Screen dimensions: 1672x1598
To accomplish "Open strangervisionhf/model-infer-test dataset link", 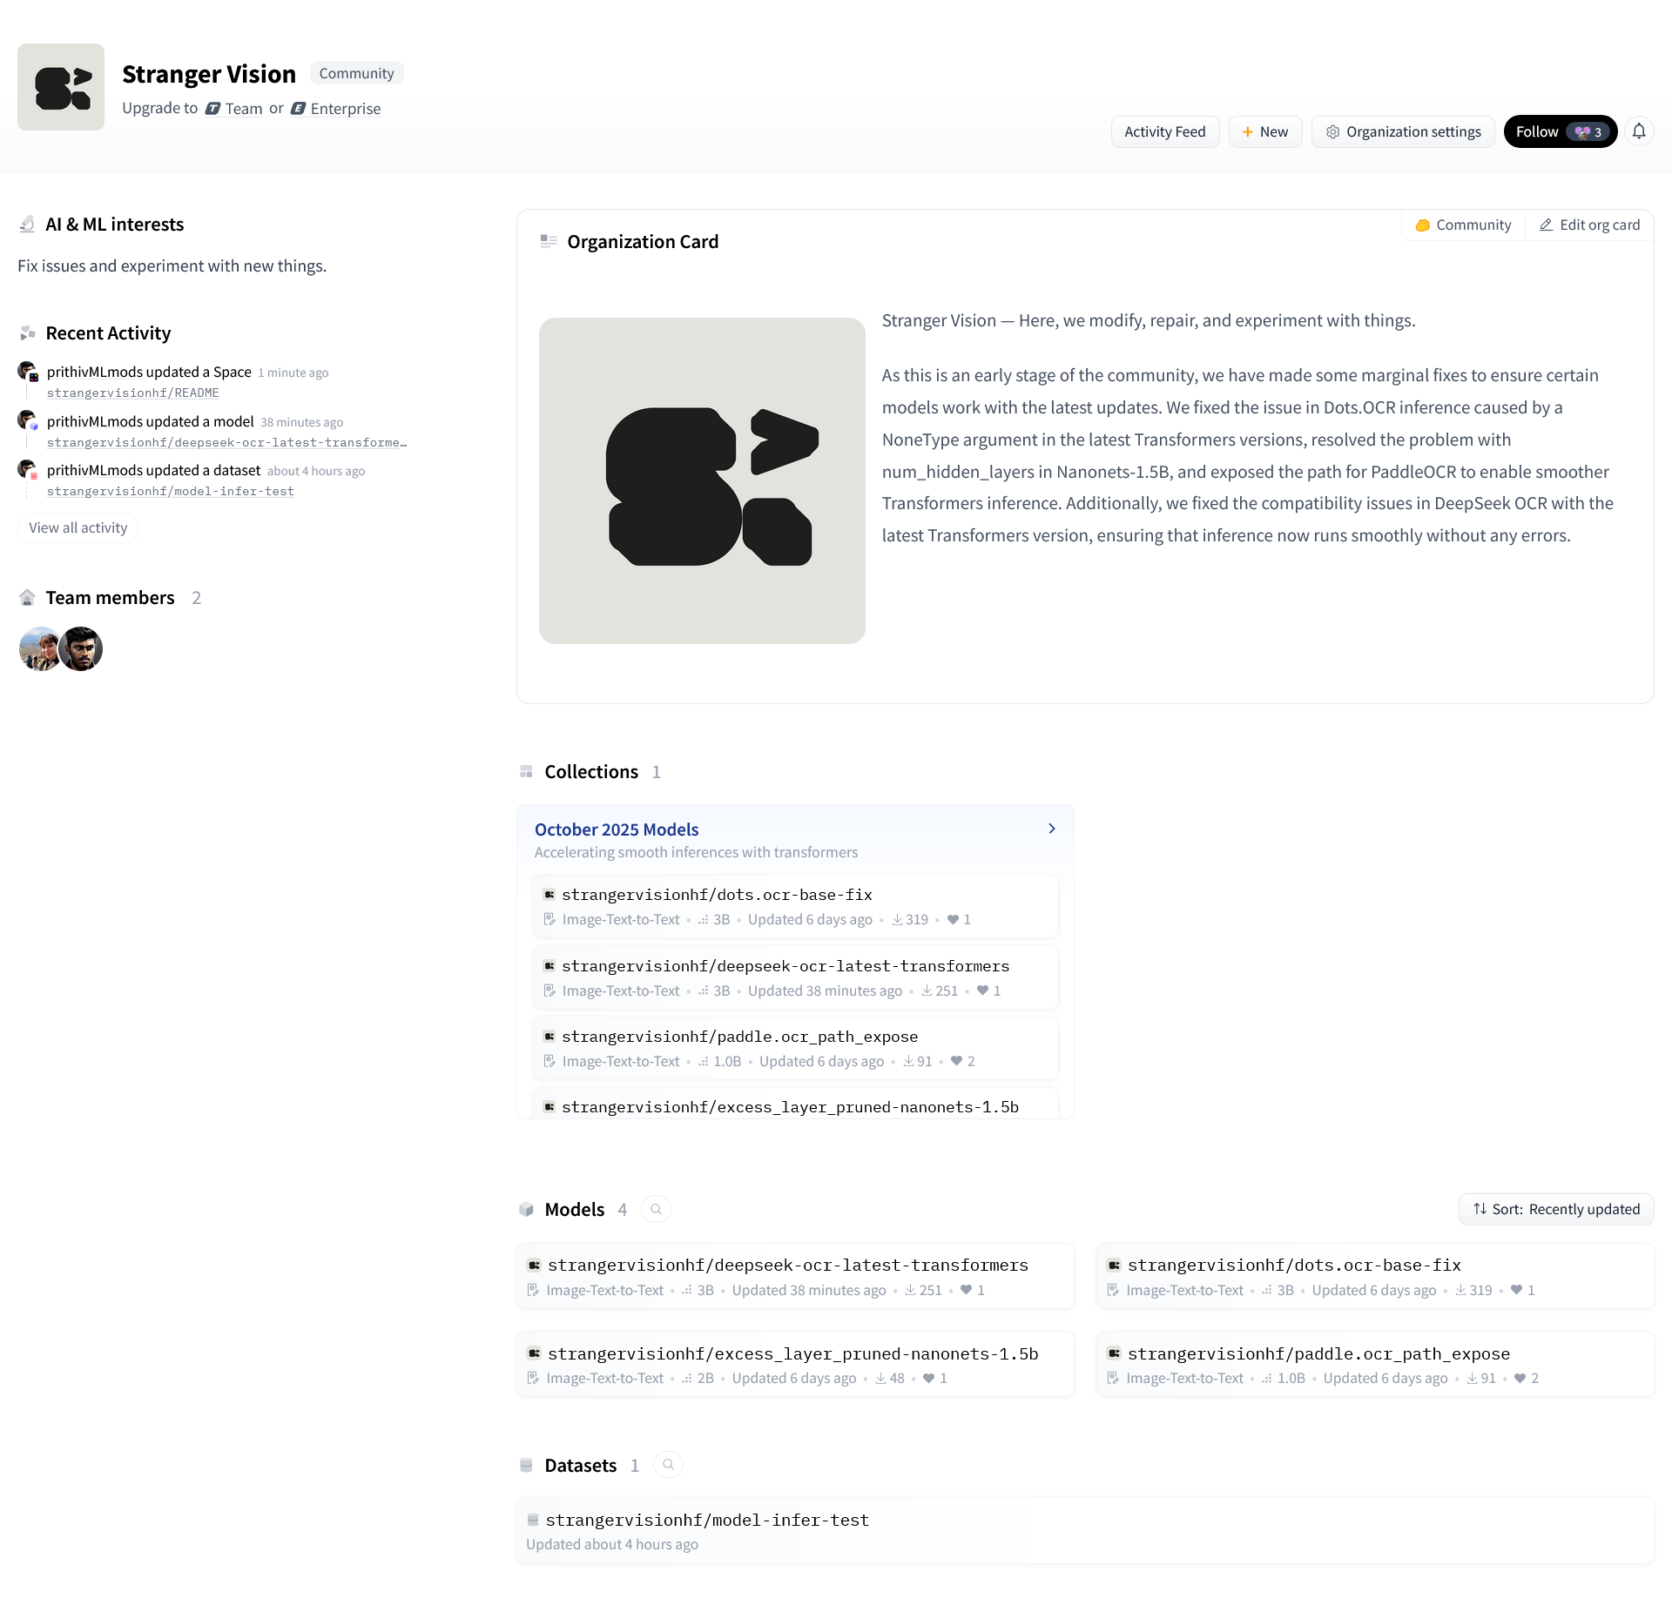I will [x=707, y=1520].
